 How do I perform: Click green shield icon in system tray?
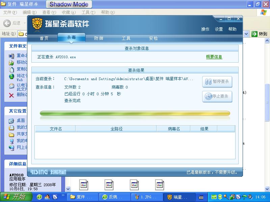tap(220, 197)
